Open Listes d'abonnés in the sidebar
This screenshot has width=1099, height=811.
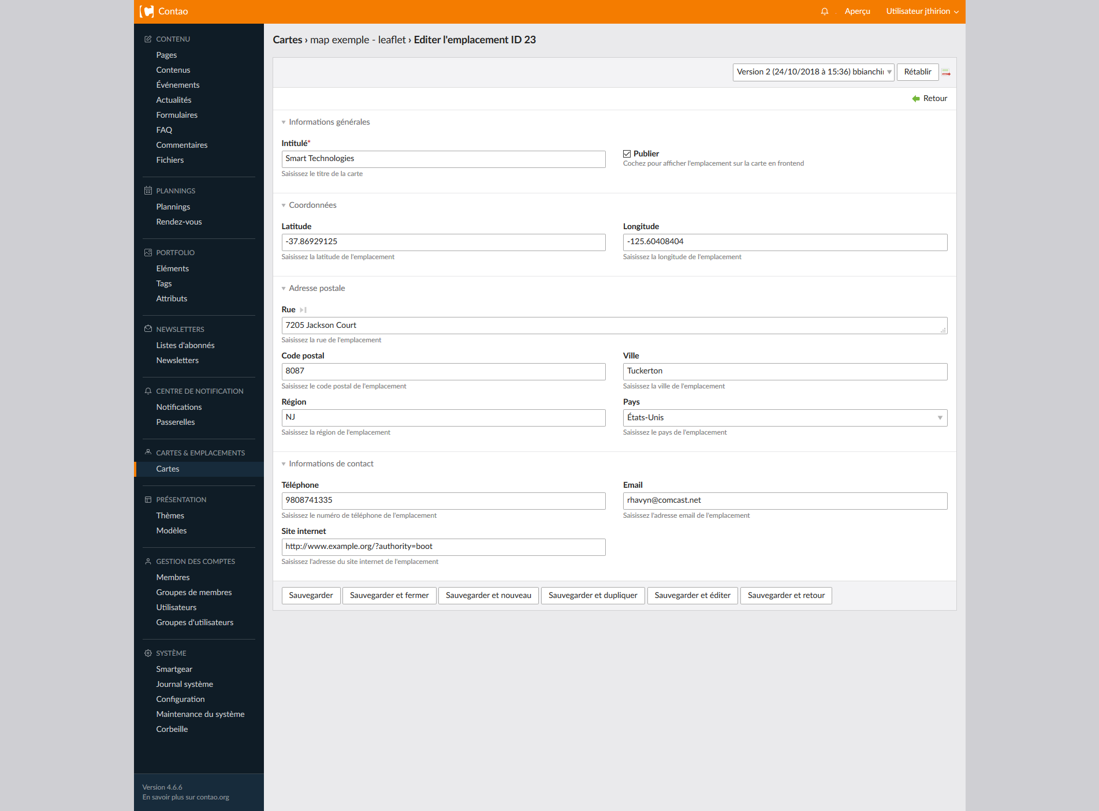tap(185, 345)
